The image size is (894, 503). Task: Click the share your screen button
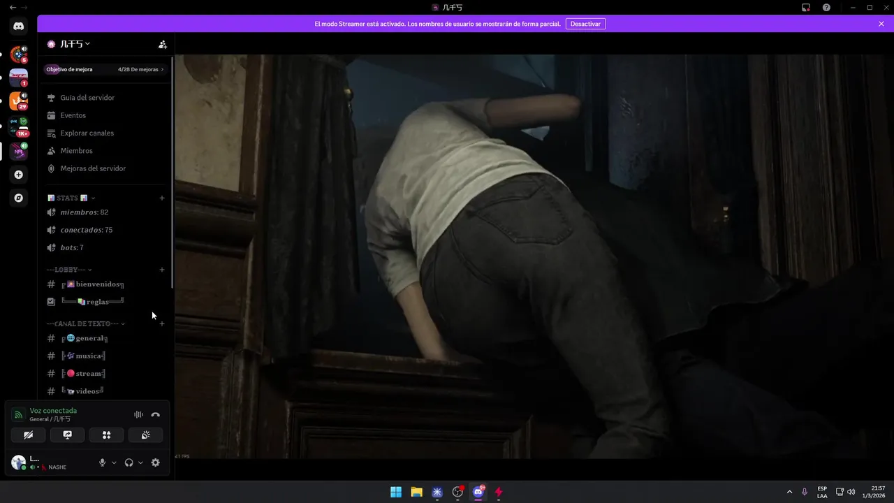[x=68, y=435]
